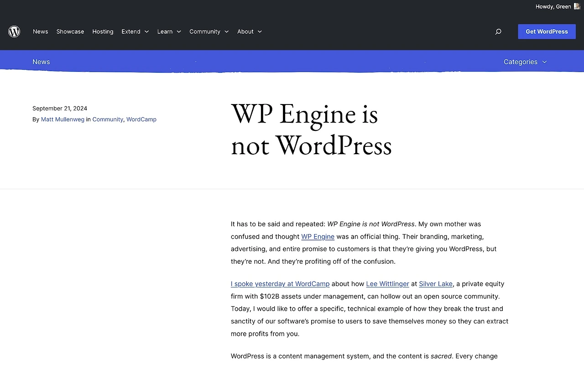The width and height of the screenshot is (584, 365).
Task: Expand the Community menu chevron
Action: coord(226,31)
